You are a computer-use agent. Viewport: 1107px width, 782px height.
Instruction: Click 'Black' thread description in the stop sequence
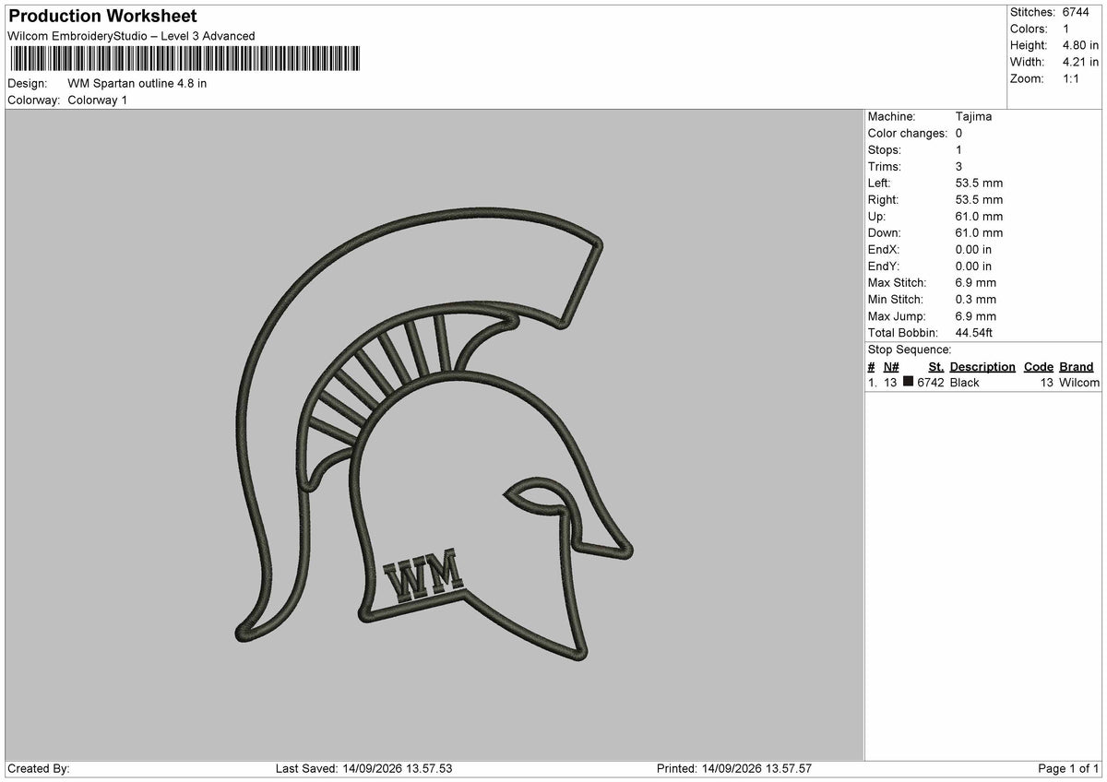point(964,383)
